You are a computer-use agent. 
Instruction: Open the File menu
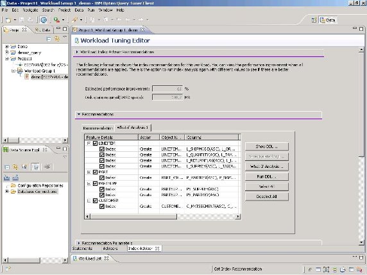click(4, 10)
